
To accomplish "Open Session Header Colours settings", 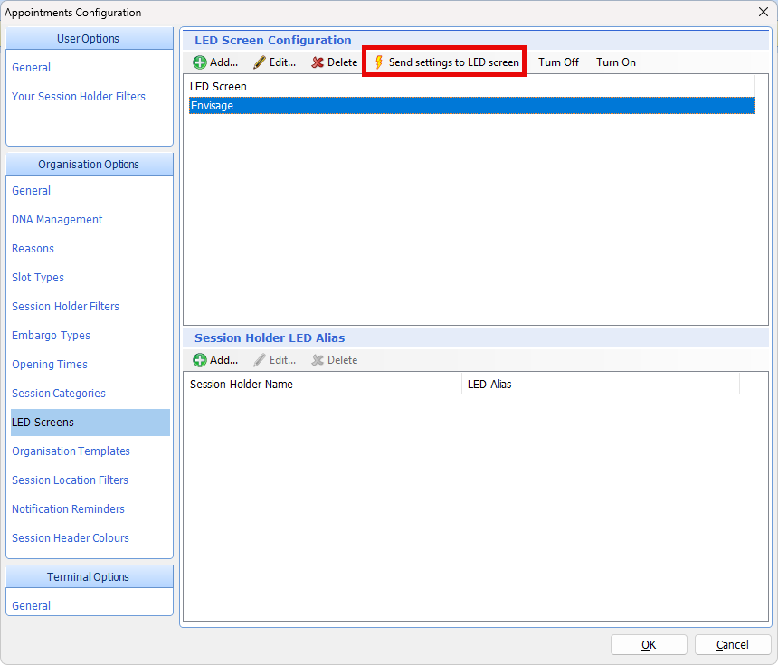I will [71, 538].
